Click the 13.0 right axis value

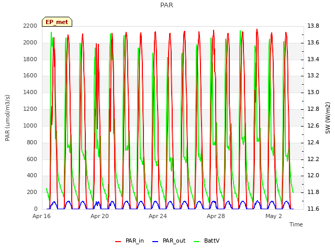tap(313, 93)
